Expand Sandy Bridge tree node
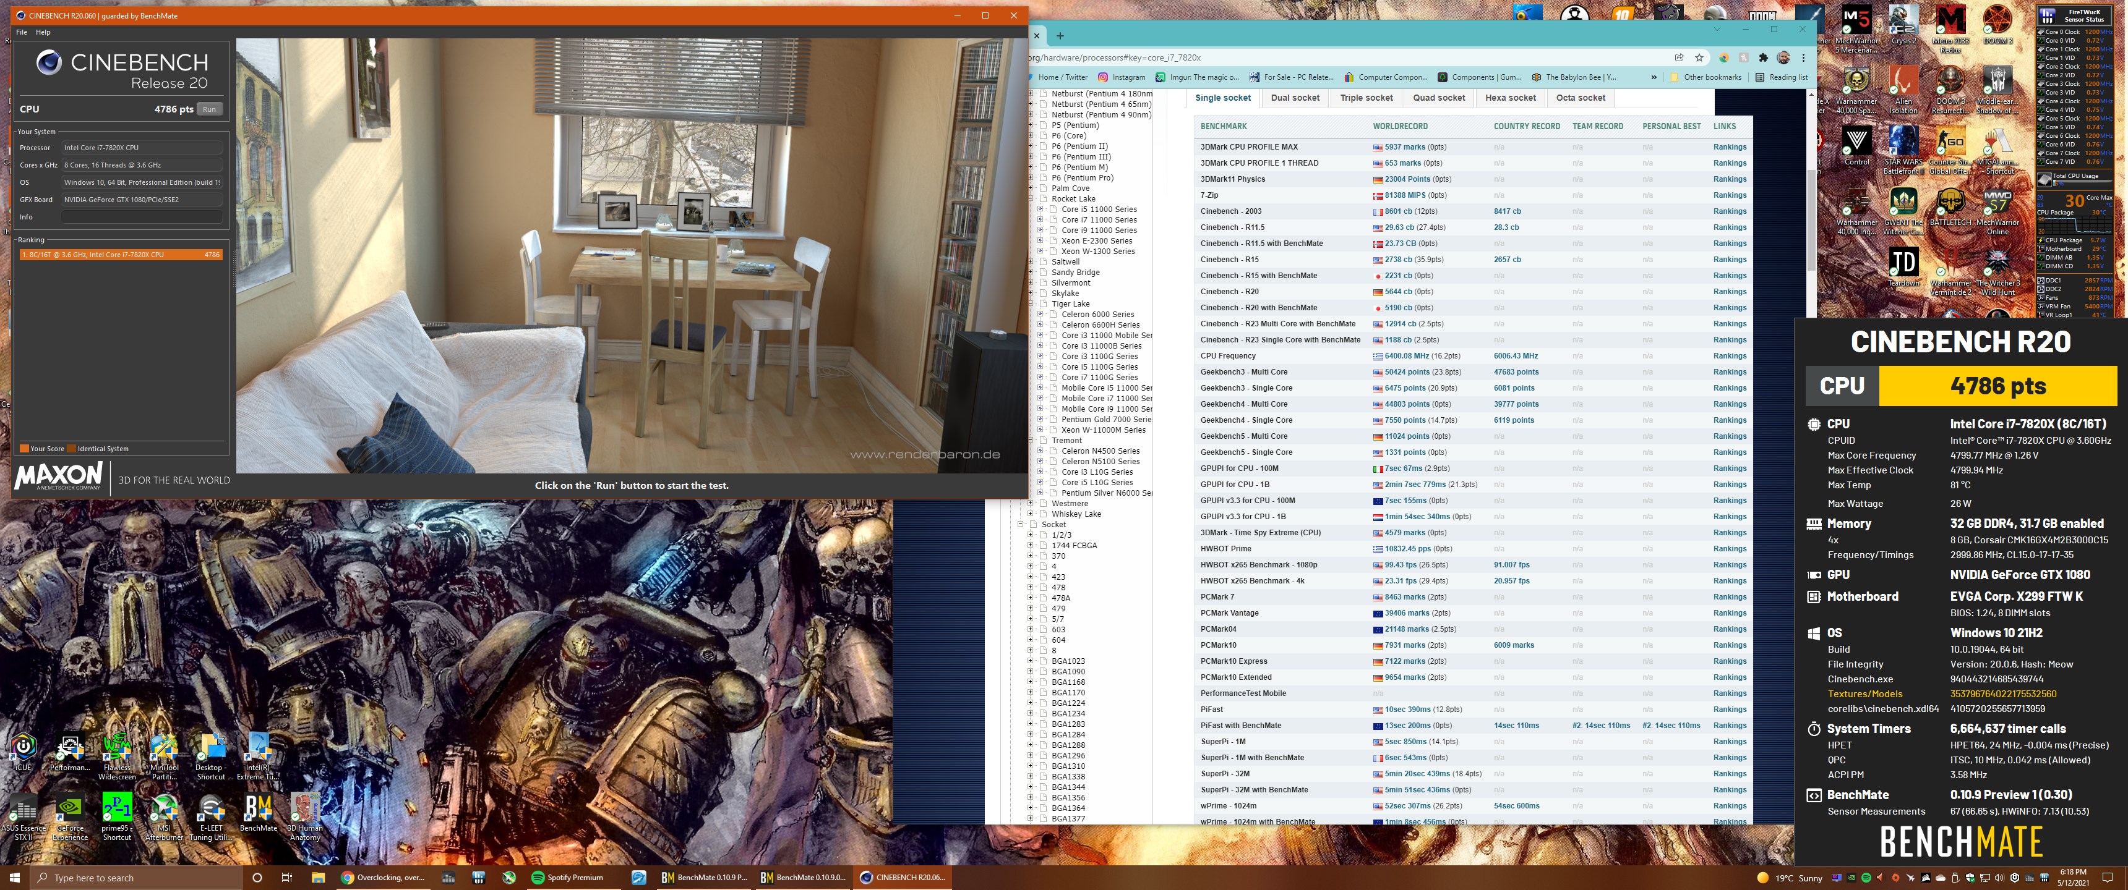The height and width of the screenshot is (890, 2128). [1030, 273]
